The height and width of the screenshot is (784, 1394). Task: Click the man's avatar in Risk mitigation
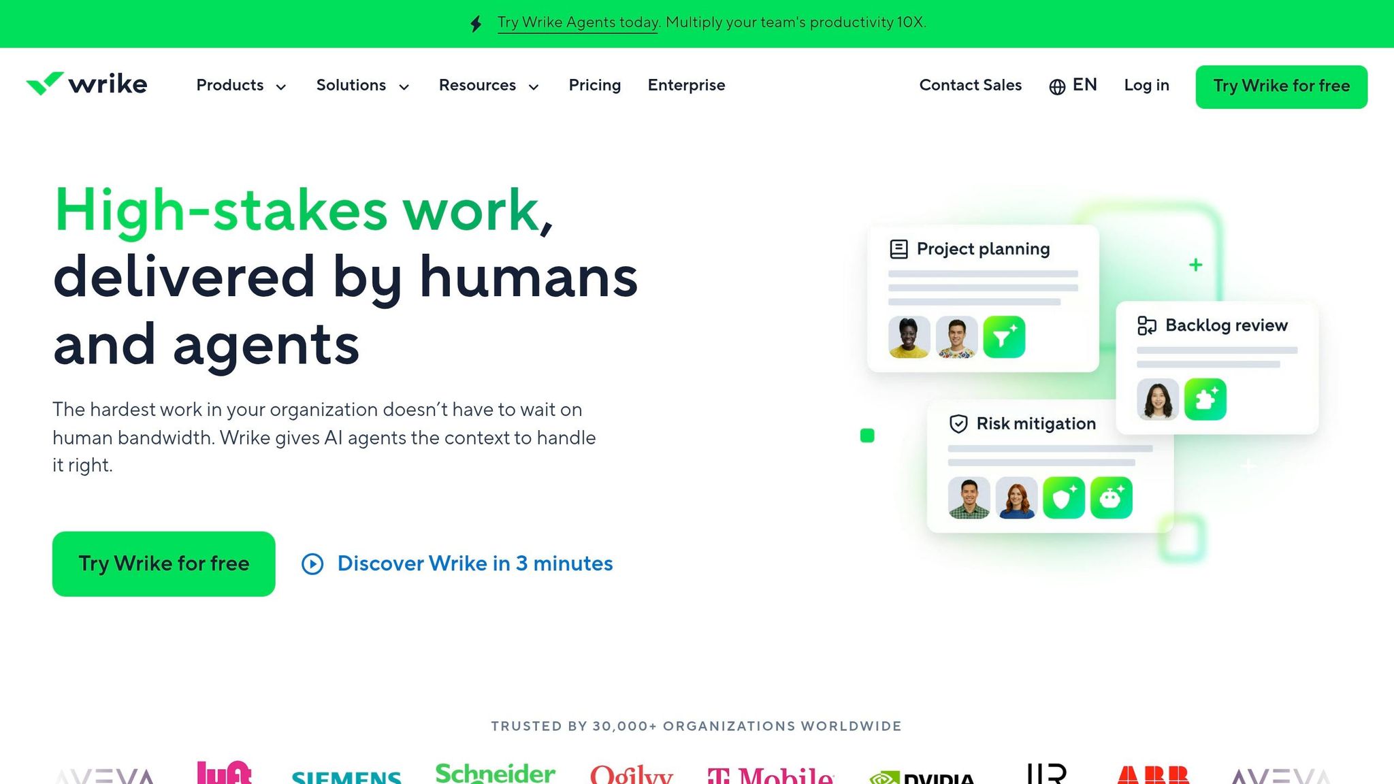click(x=969, y=497)
